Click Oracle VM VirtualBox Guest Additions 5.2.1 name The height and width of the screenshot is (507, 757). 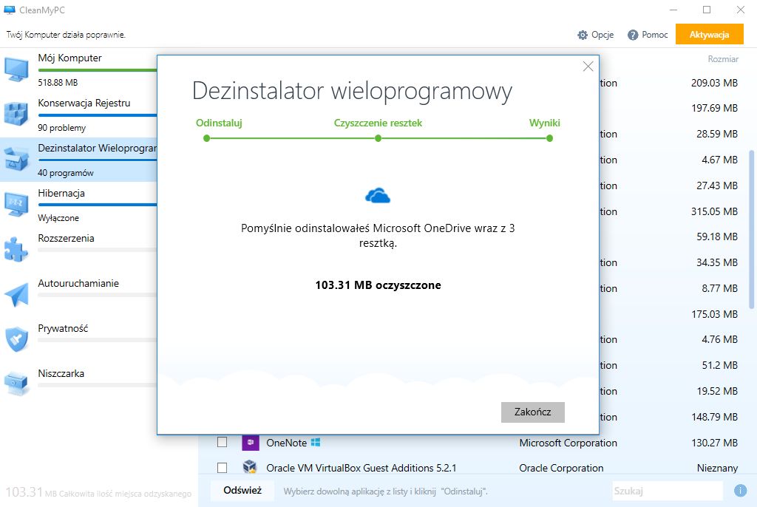point(361,468)
